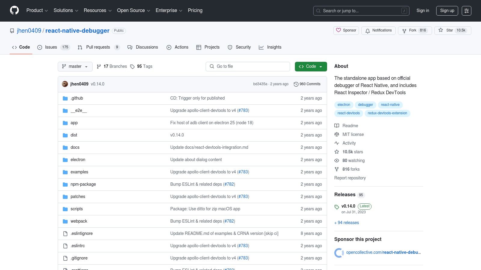Expand the Enterprise menu

point(169,10)
